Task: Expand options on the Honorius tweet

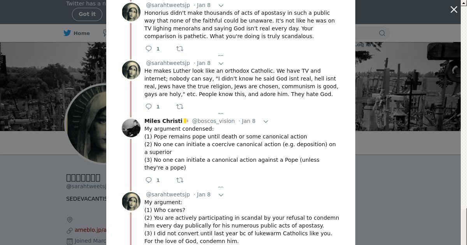Action: (x=221, y=5)
